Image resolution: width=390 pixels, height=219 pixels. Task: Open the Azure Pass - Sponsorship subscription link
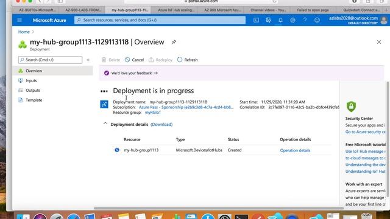tap(186, 107)
